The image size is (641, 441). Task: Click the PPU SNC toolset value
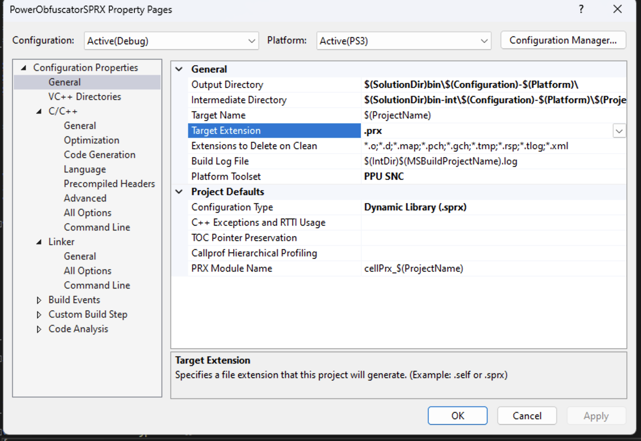(384, 177)
